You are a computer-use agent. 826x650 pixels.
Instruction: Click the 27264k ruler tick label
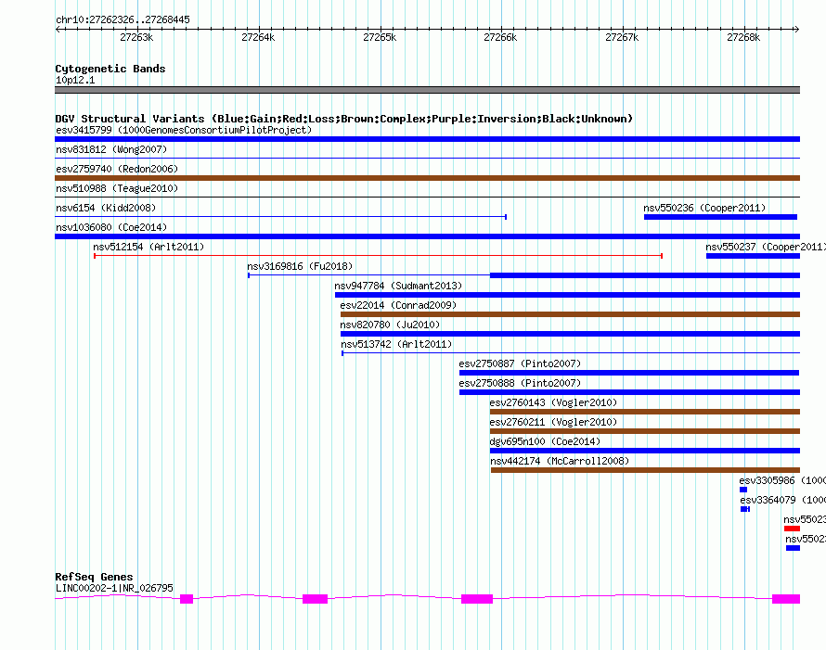point(258,37)
